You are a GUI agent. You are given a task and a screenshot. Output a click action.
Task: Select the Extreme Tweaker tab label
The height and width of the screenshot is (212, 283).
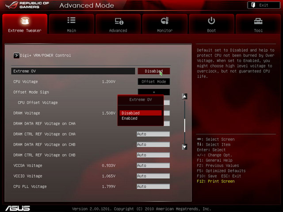[x=25, y=30]
